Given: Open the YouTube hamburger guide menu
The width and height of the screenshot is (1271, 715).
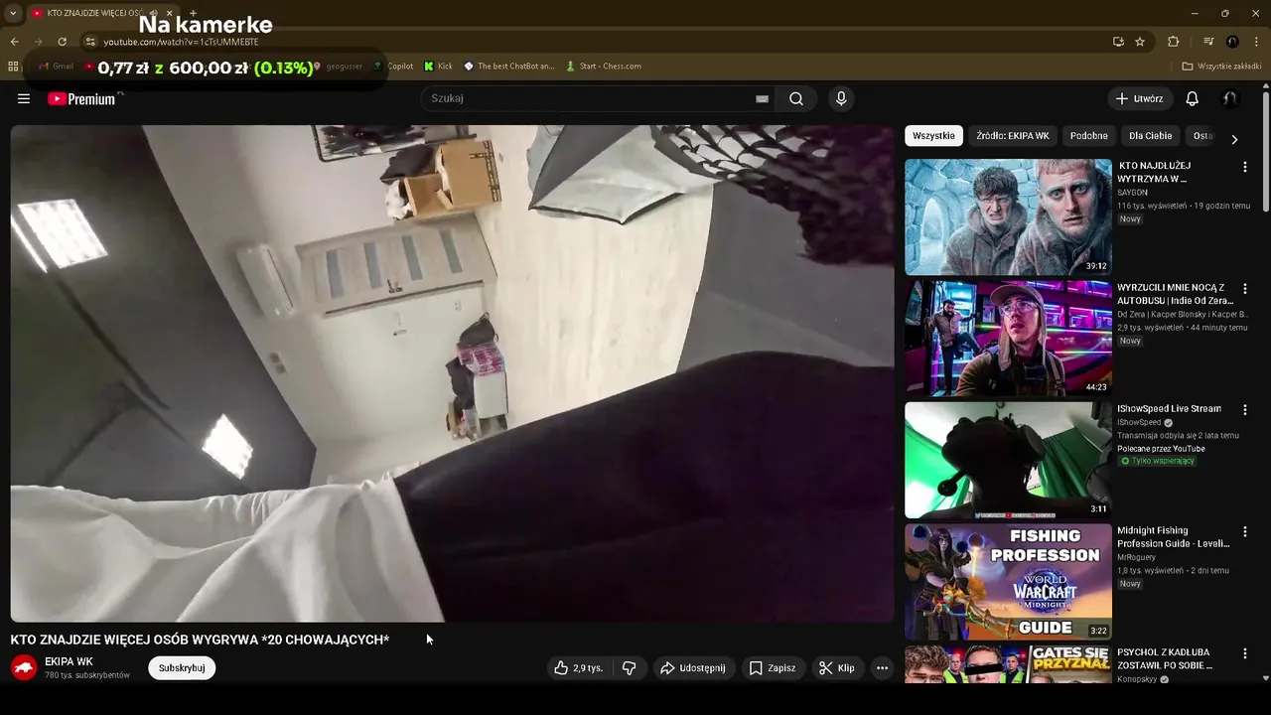Looking at the screenshot, I should pyautogui.click(x=24, y=98).
